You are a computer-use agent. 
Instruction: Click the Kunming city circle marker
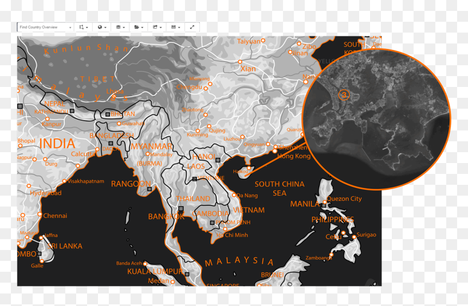coord(198,131)
